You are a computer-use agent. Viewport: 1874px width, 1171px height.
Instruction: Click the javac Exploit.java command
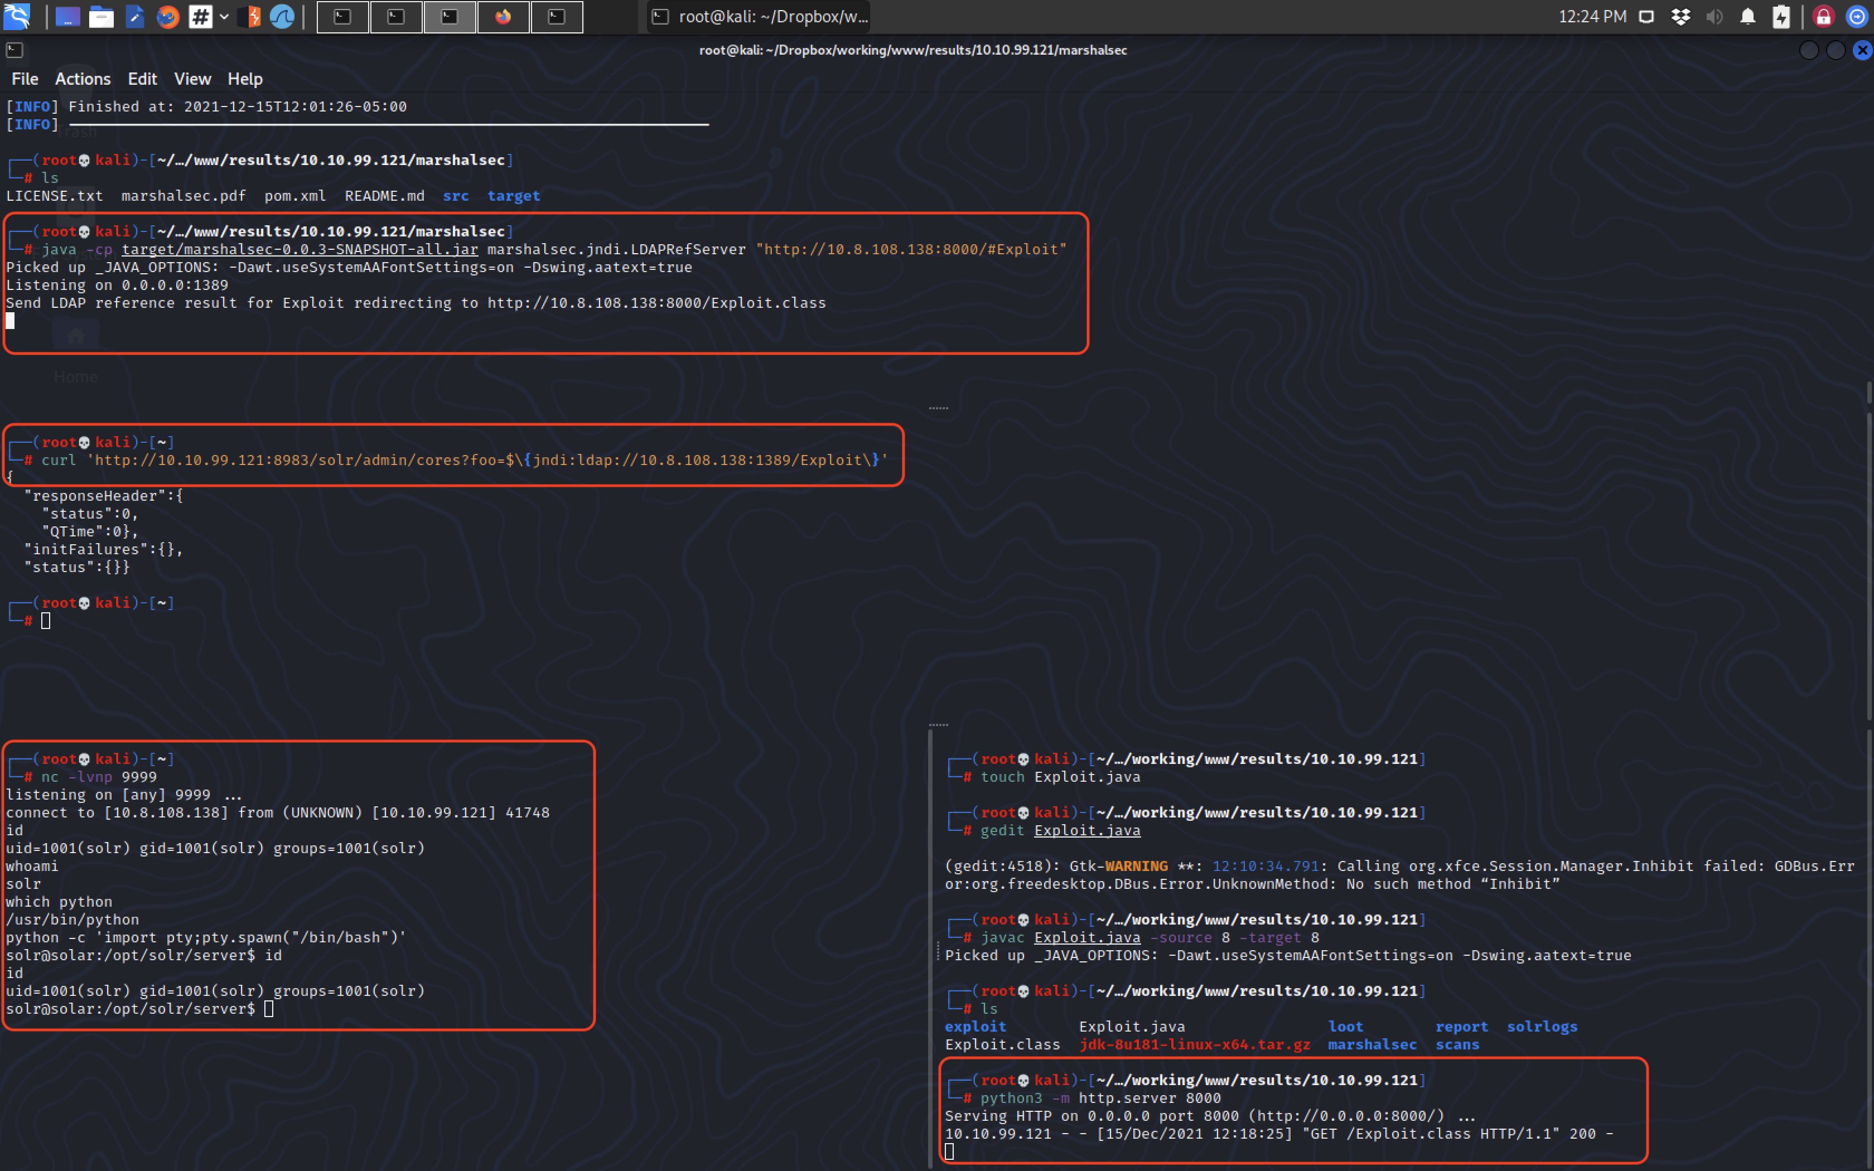click(x=1150, y=938)
